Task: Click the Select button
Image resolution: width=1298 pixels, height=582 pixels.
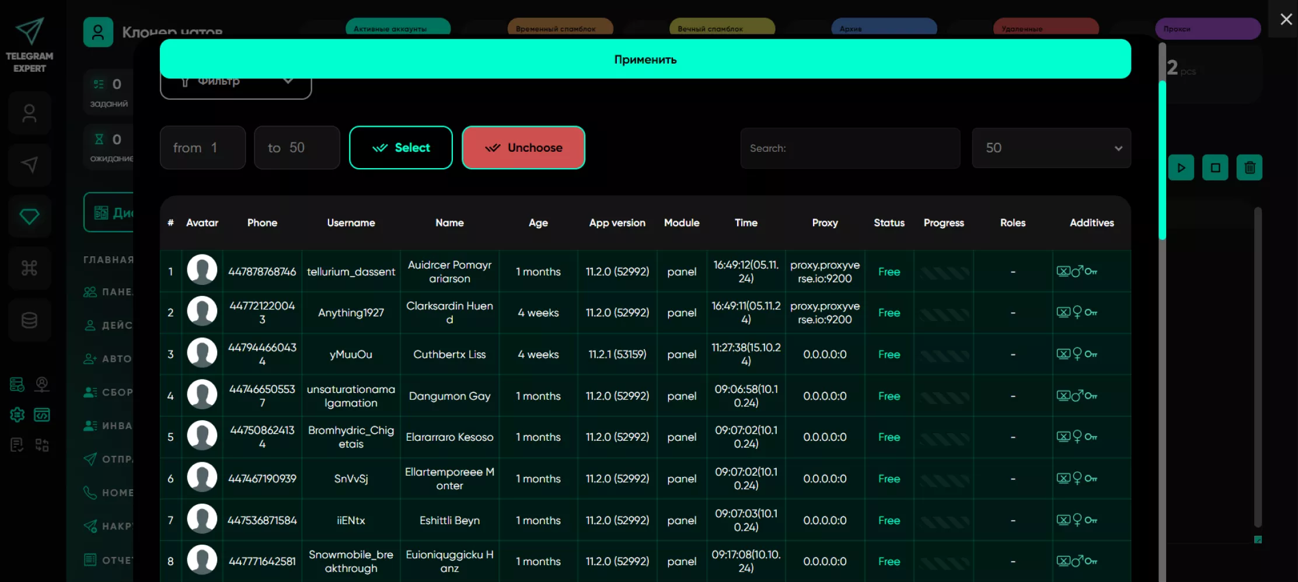Action: point(401,148)
